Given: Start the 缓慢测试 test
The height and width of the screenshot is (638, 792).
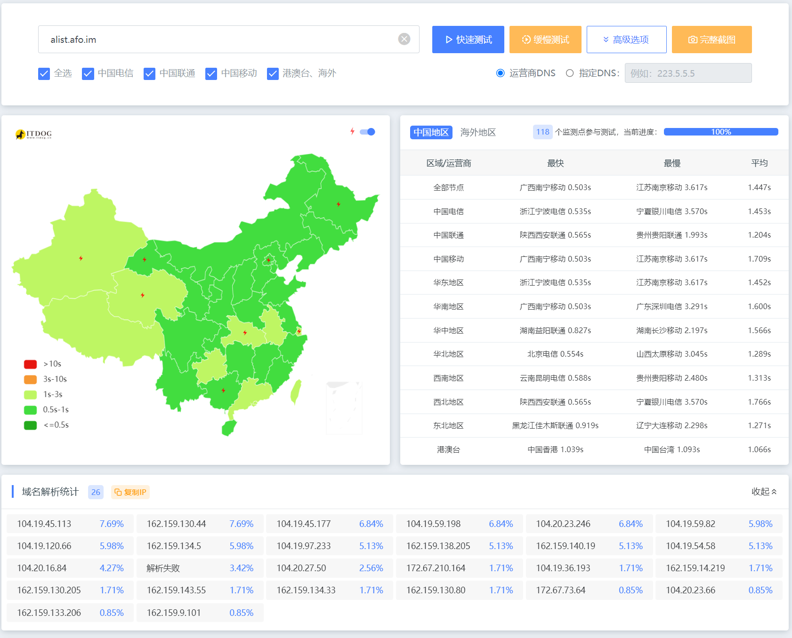Looking at the screenshot, I should (x=545, y=40).
